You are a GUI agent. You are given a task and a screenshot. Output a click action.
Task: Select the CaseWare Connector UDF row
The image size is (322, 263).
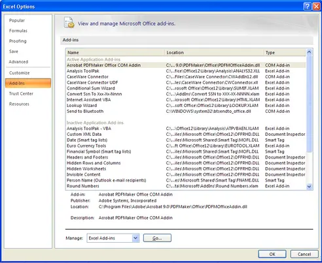(x=186, y=82)
